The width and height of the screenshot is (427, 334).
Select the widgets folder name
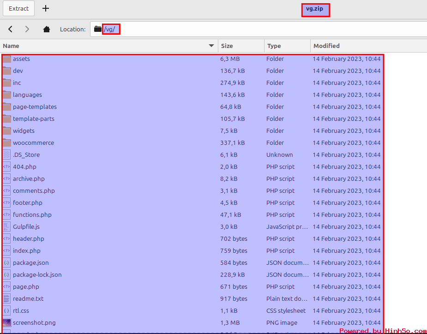[24, 131]
